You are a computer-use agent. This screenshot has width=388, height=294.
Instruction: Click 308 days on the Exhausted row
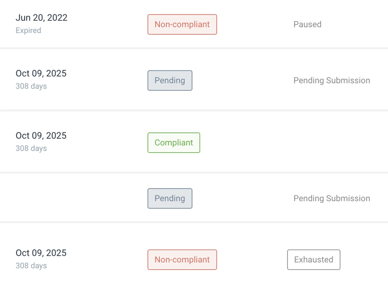tap(31, 266)
